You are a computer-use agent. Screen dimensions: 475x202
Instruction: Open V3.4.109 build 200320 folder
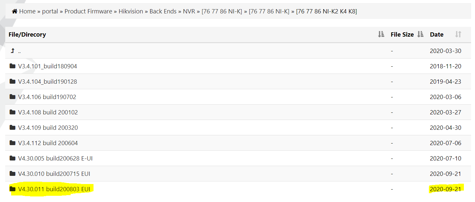[48, 127]
